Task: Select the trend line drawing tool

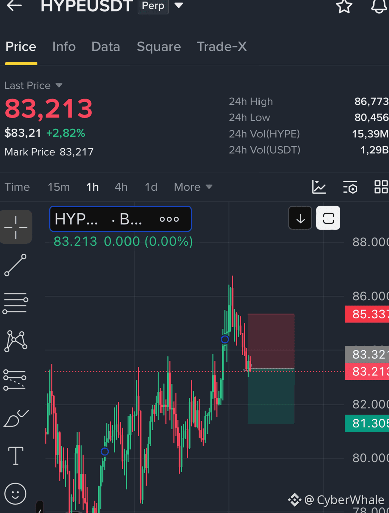Action: pyautogui.click(x=15, y=265)
